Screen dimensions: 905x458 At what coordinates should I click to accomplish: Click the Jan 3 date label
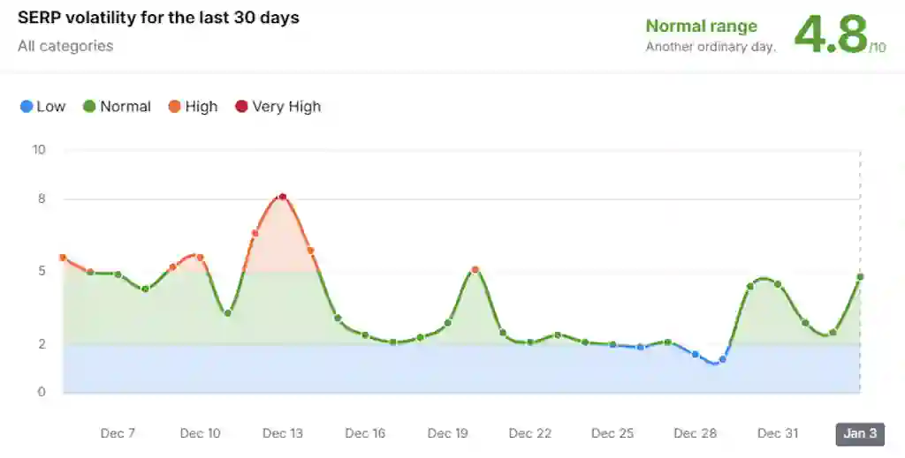860,434
